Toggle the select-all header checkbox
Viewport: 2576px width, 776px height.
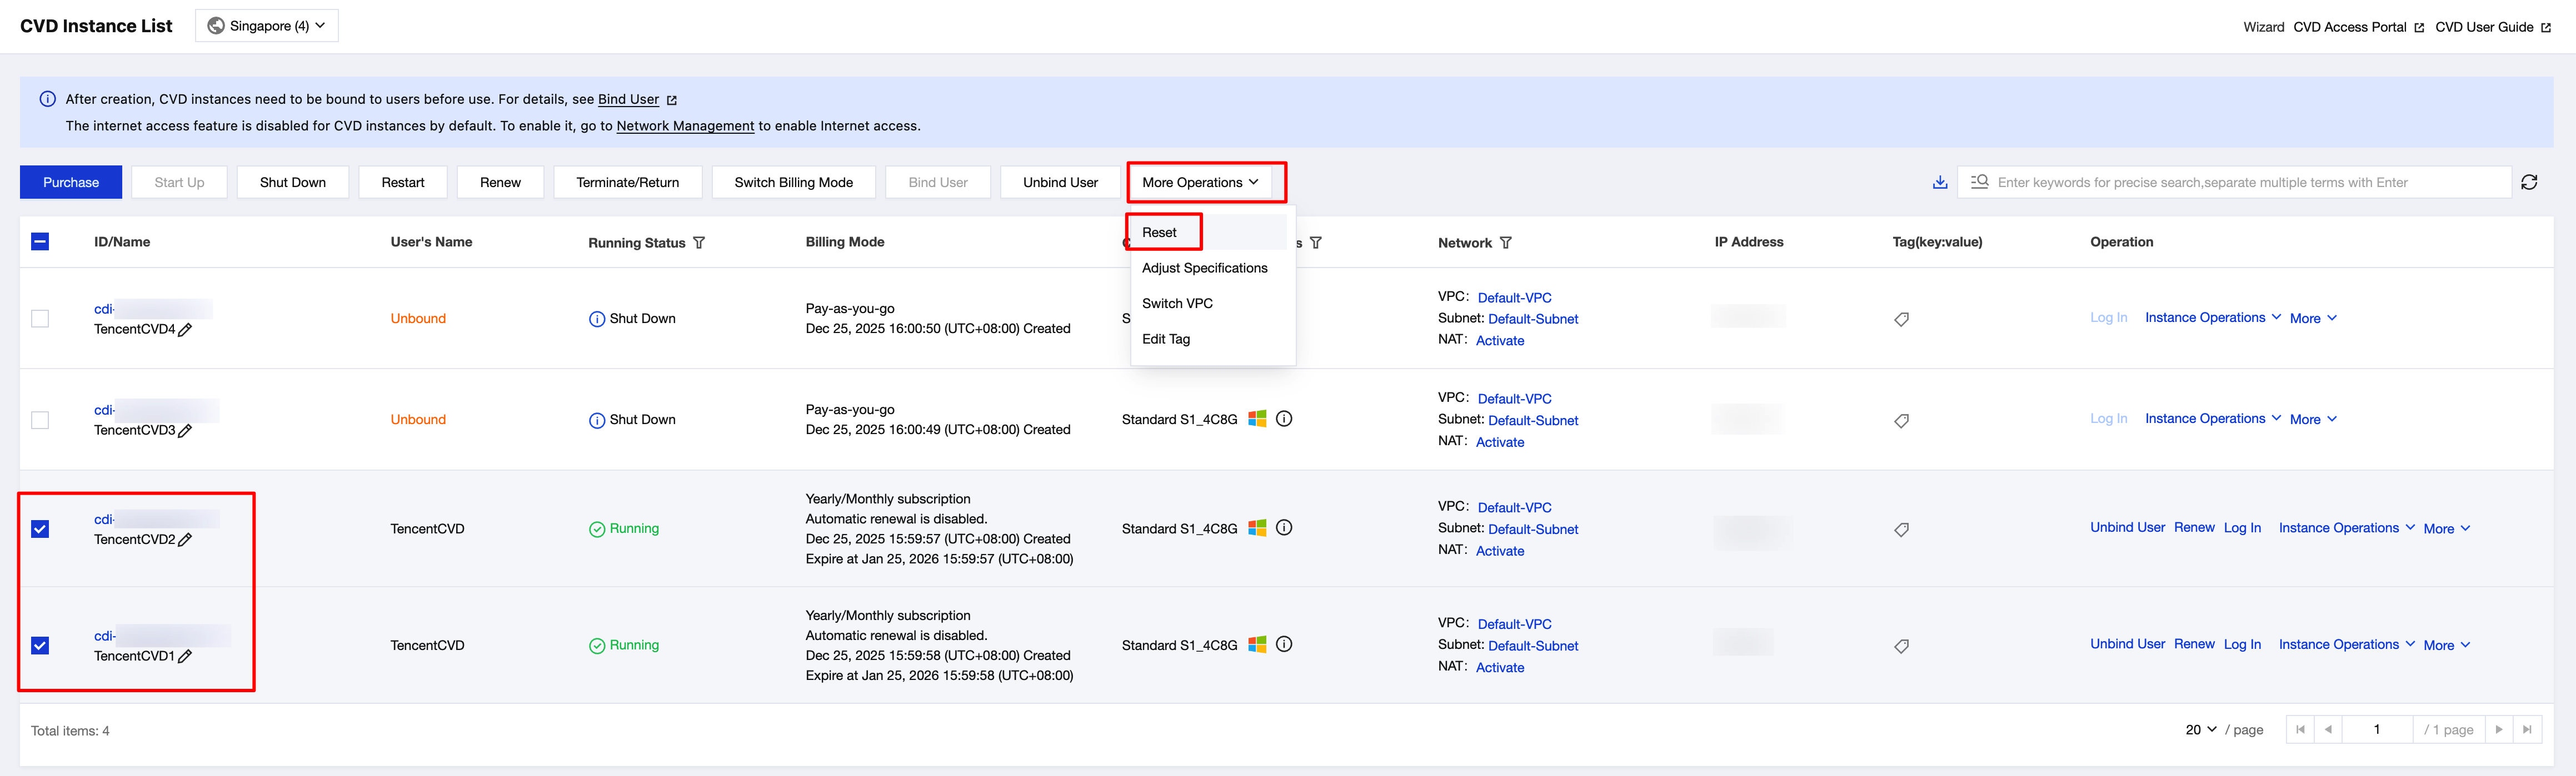(40, 241)
